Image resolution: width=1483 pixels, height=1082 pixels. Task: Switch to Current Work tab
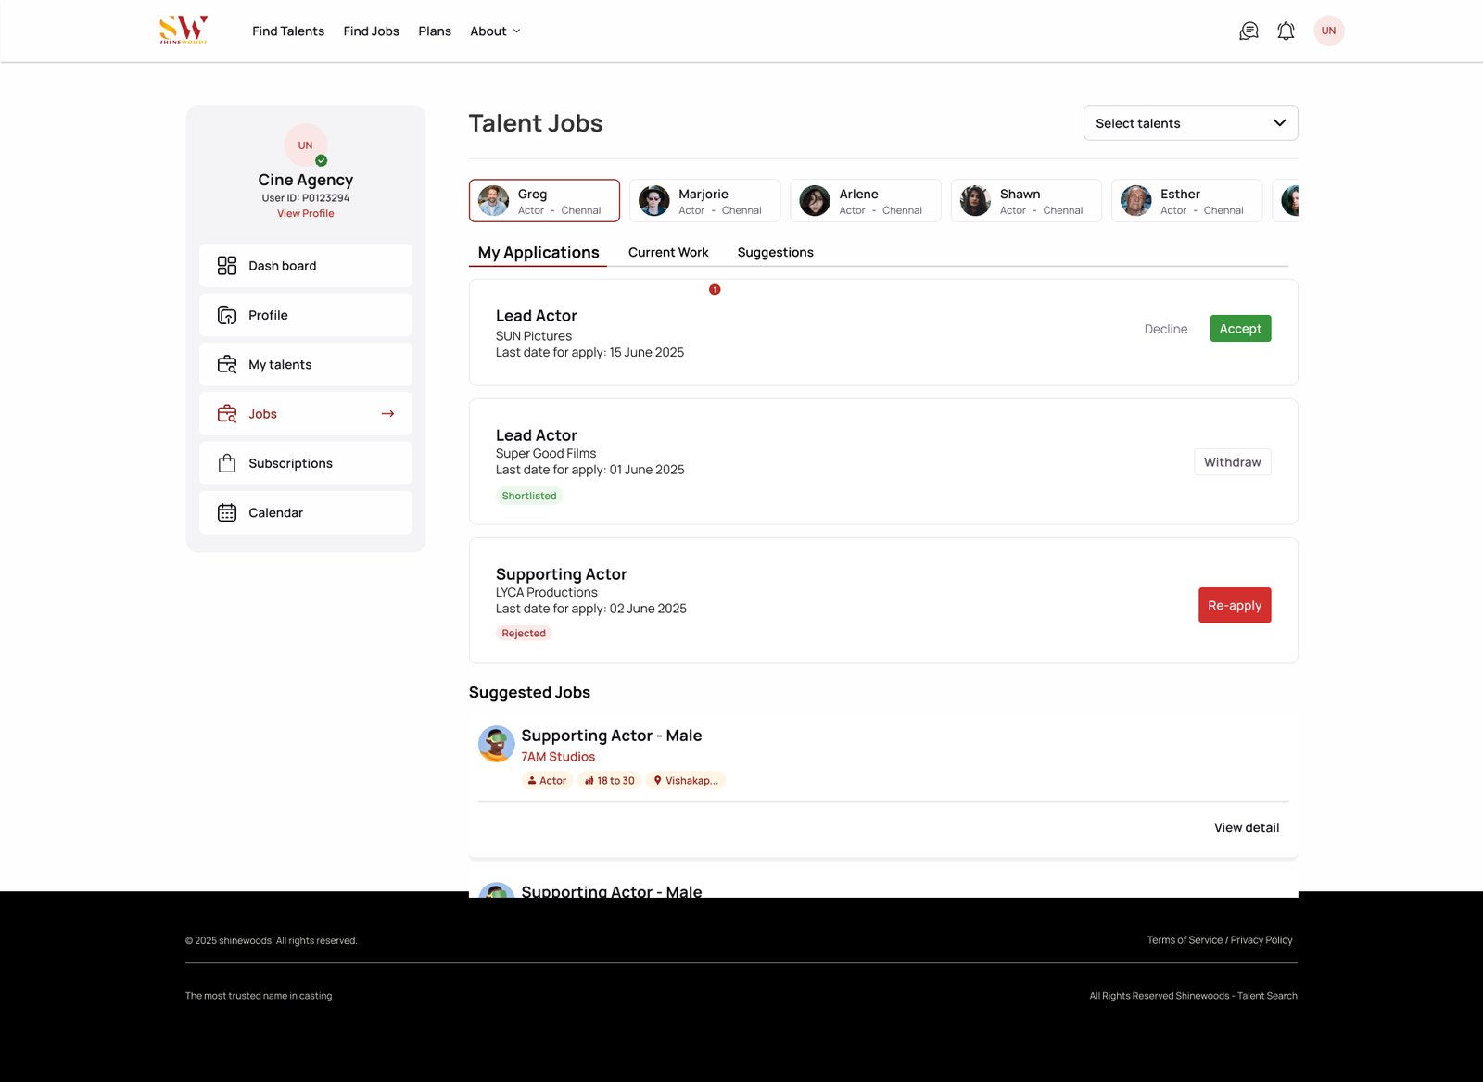(x=668, y=252)
